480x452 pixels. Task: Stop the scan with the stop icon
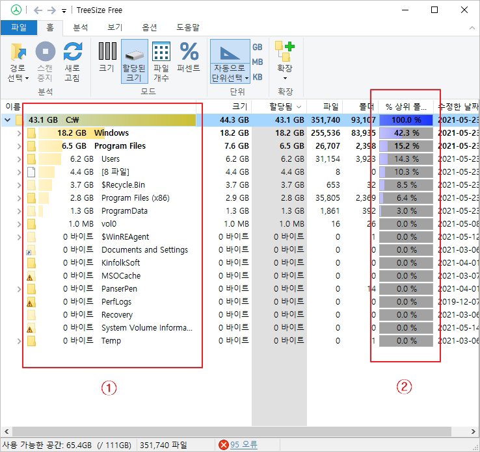click(x=46, y=51)
